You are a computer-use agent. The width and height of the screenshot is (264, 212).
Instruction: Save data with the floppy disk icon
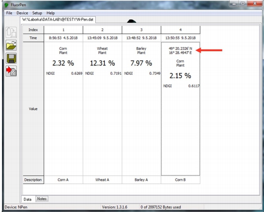(x=11, y=58)
